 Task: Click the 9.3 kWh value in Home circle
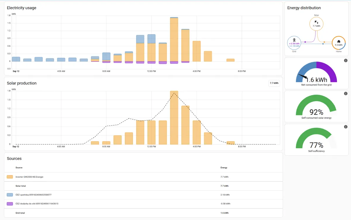pos(339,46)
